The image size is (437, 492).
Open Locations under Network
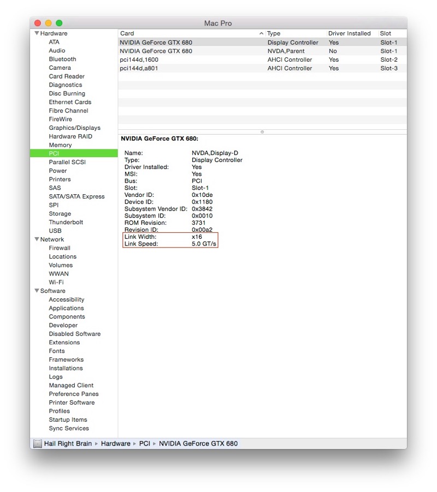coord(62,256)
